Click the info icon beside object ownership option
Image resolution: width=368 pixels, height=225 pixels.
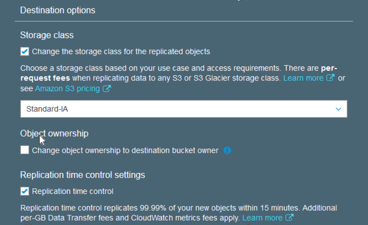[x=227, y=150]
